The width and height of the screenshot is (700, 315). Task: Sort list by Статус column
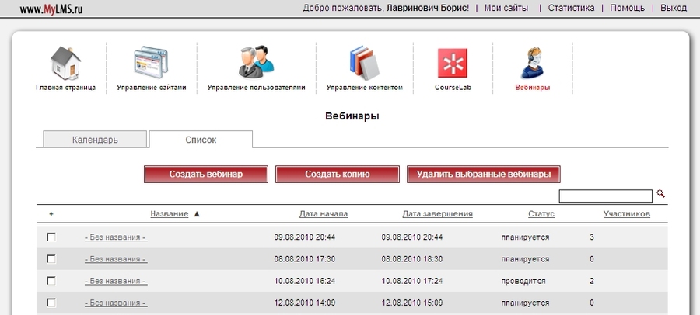(x=541, y=214)
